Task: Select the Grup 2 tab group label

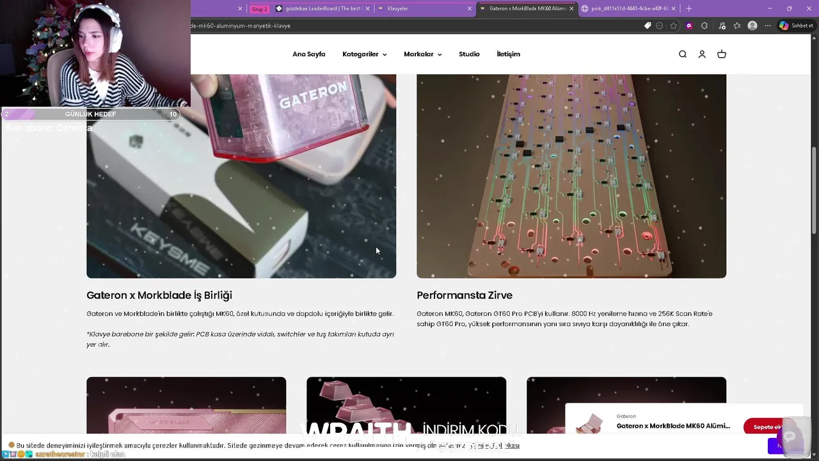Action: pos(259,9)
